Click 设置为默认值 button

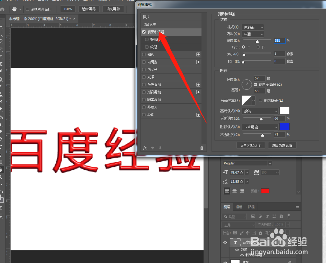pyautogui.click(x=251, y=146)
